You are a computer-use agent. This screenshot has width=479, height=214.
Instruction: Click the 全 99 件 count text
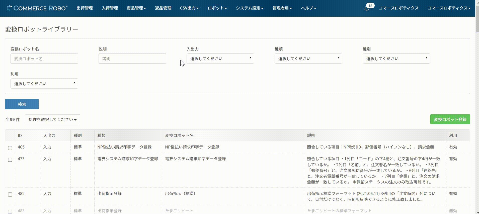(x=13, y=119)
